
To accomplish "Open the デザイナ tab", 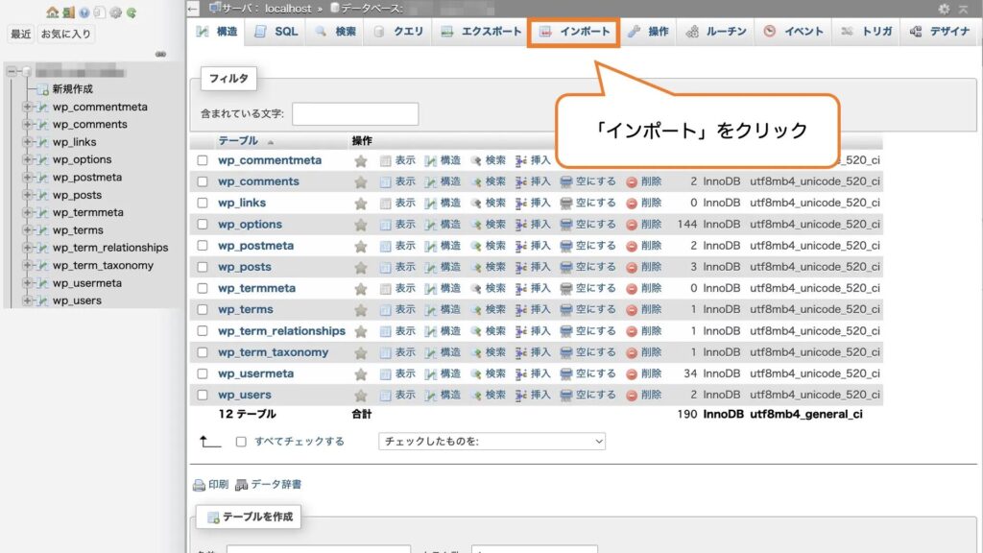I will [940, 32].
